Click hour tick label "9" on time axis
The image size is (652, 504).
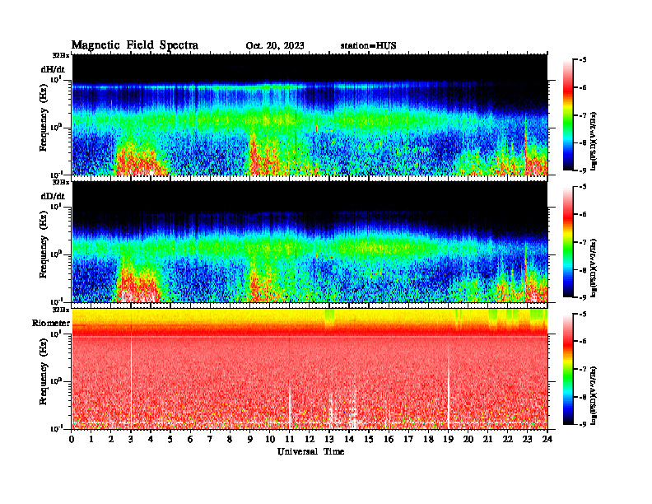(x=250, y=440)
